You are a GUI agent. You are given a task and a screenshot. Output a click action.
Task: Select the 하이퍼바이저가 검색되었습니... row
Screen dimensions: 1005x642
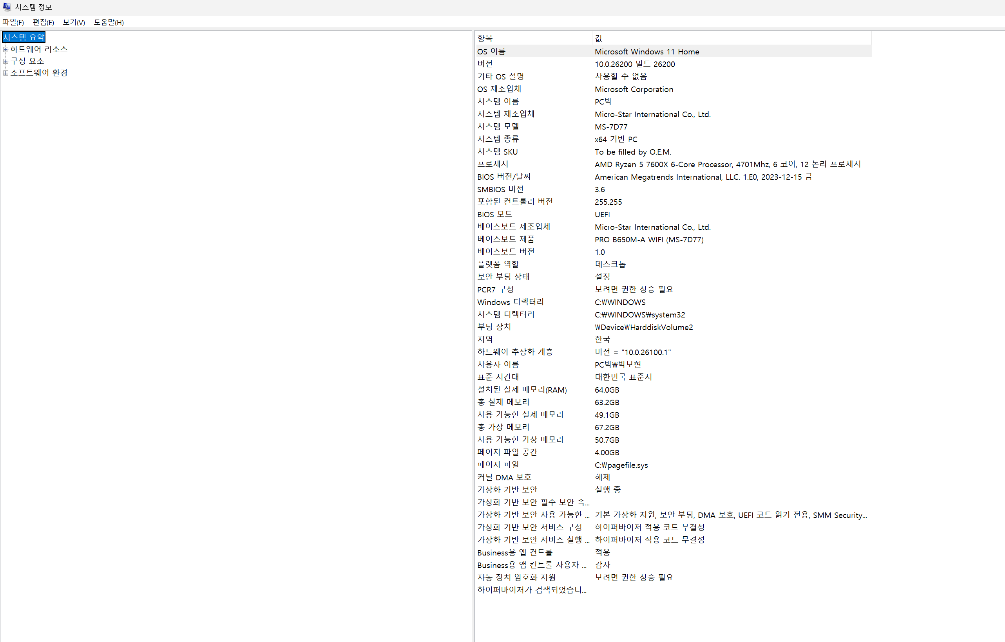point(673,590)
